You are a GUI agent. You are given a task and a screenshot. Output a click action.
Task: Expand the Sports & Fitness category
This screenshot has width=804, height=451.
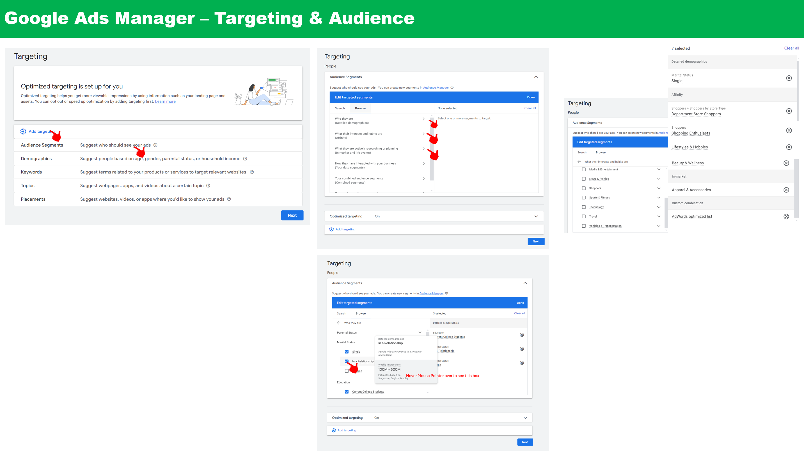click(x=659, y=198)
